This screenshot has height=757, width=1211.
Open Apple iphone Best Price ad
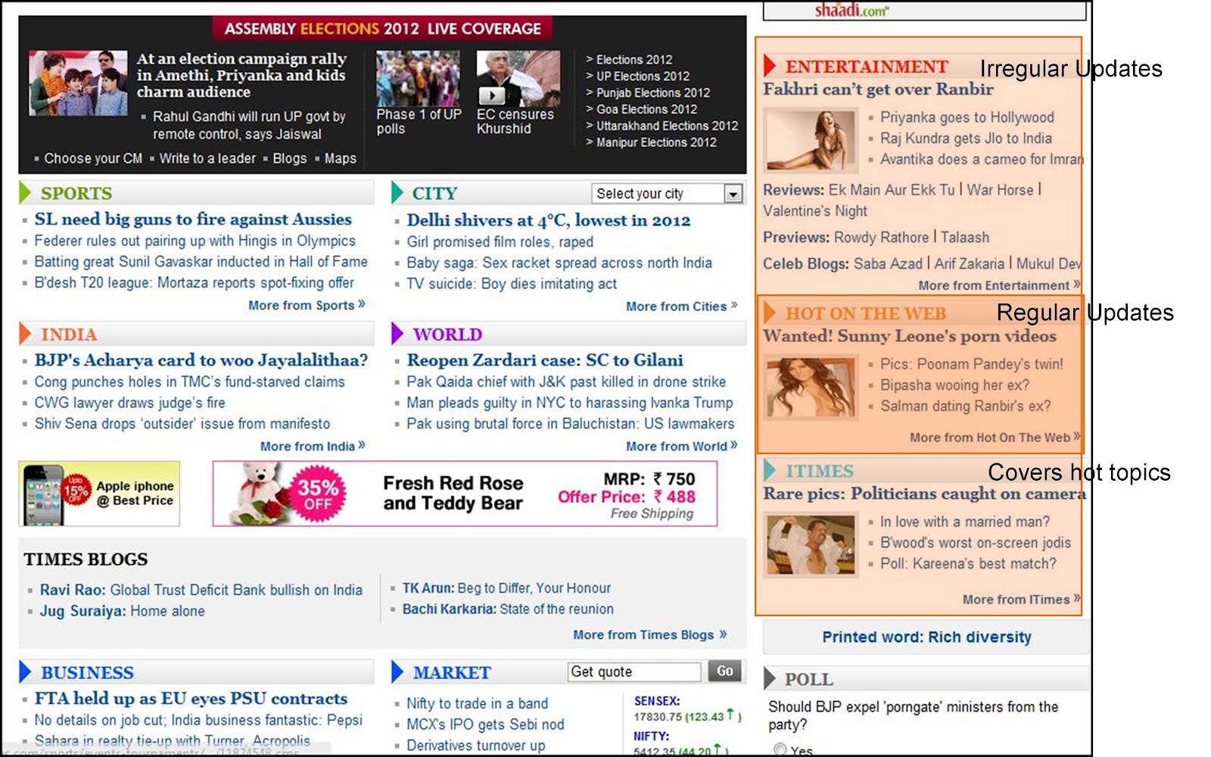click(99, 494)
